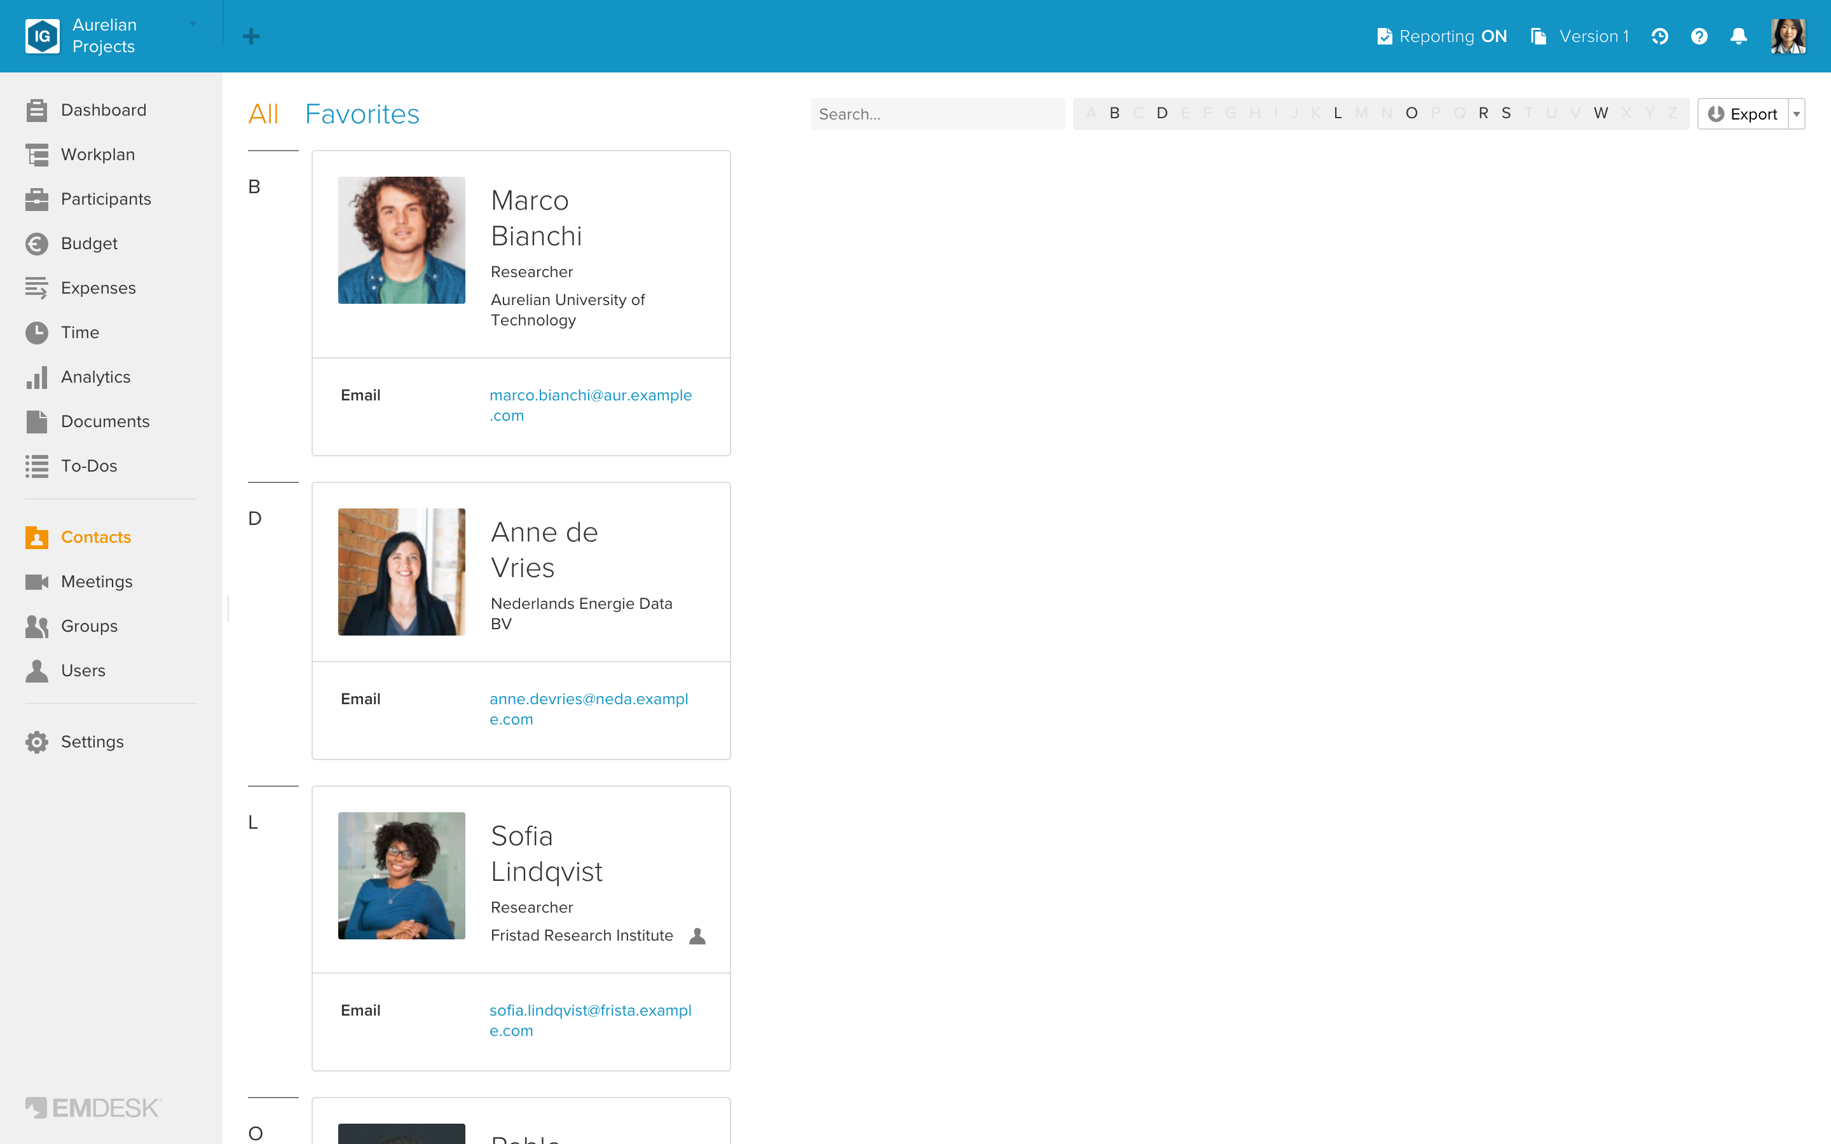Open the Version 1 selector
Image resolution: width=1831 pixels, height=1144 pixels.
1580,36
